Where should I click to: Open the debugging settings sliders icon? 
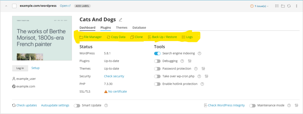pos(190,61)
